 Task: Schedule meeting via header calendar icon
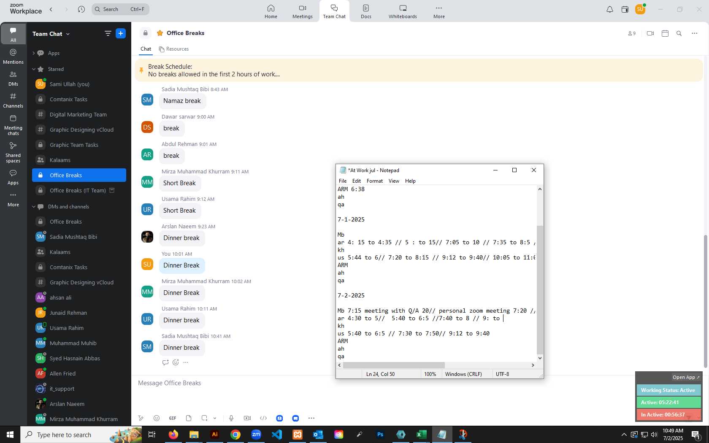click(x=665, y=33)
